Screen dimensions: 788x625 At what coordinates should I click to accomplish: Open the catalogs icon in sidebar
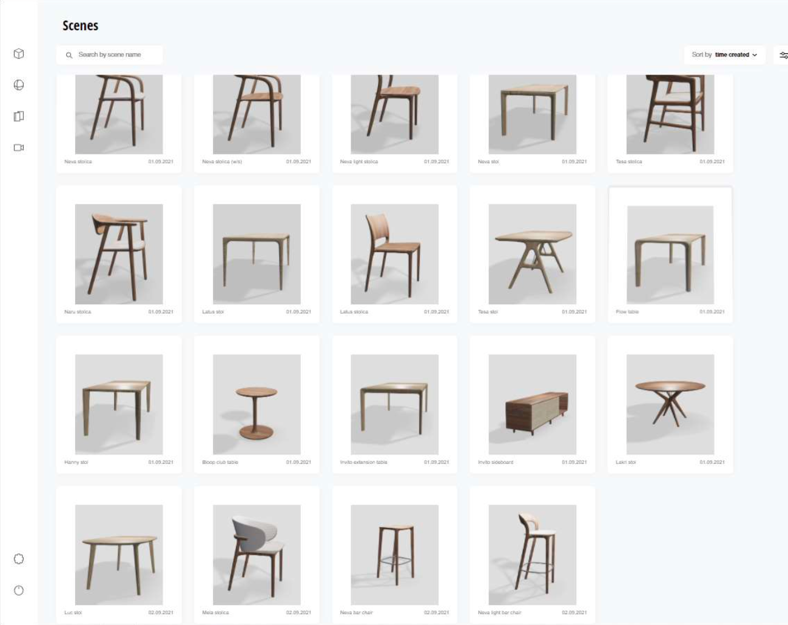pos(19,116)
